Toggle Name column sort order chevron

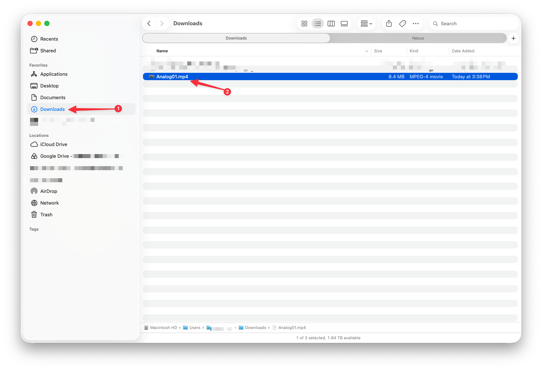pos(366,51)
